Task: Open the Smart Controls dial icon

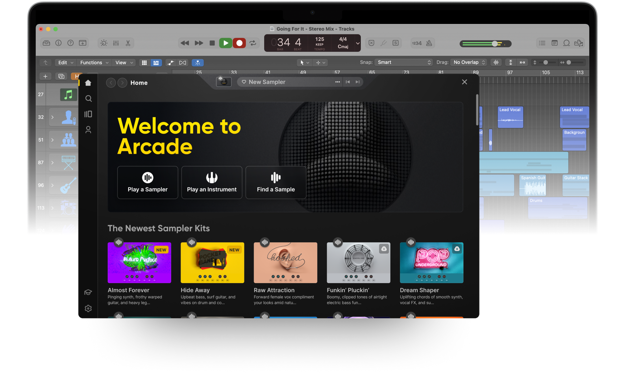Action: click(104, 43)
